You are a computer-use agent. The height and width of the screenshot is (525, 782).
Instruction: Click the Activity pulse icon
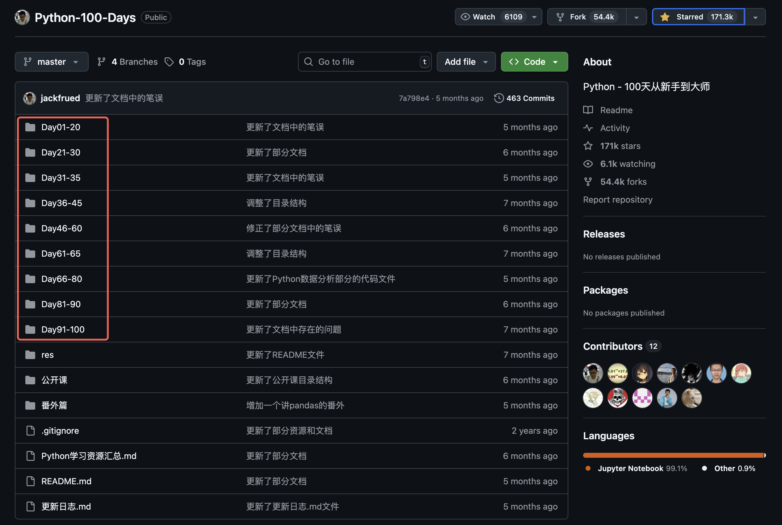[588, 128]
